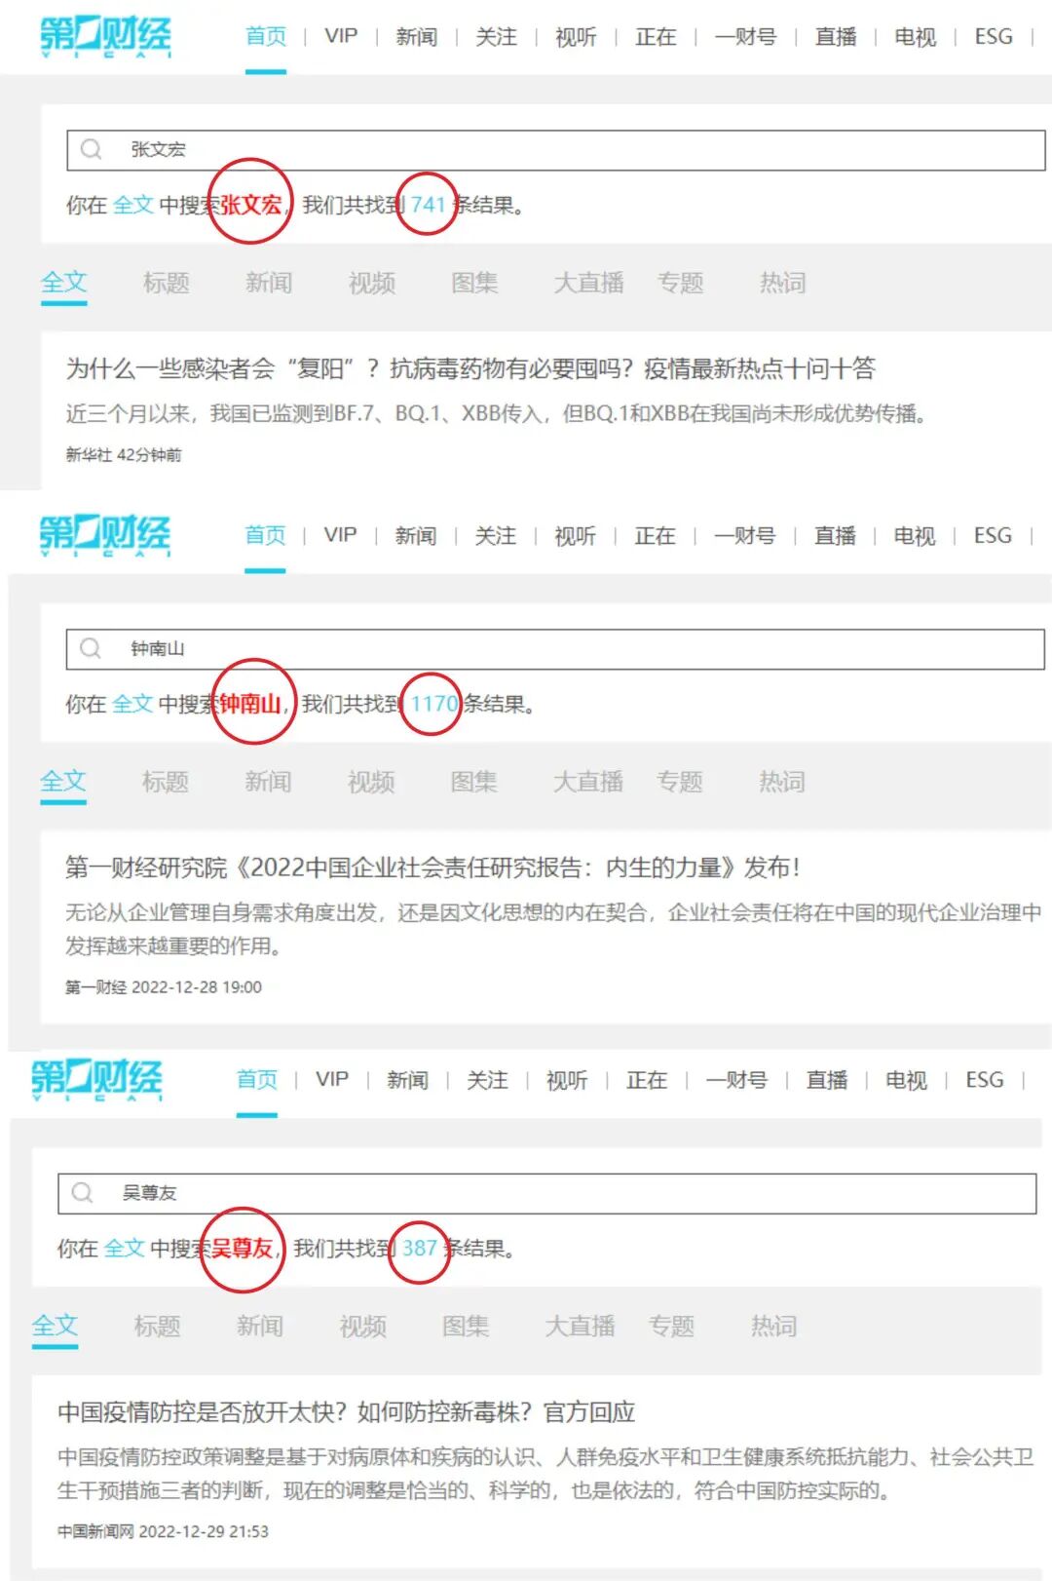The image size is (1052, 1581).
Task: Open the 2022中国企业社会责任研究报告 article
Action: (x=432, y=868)
